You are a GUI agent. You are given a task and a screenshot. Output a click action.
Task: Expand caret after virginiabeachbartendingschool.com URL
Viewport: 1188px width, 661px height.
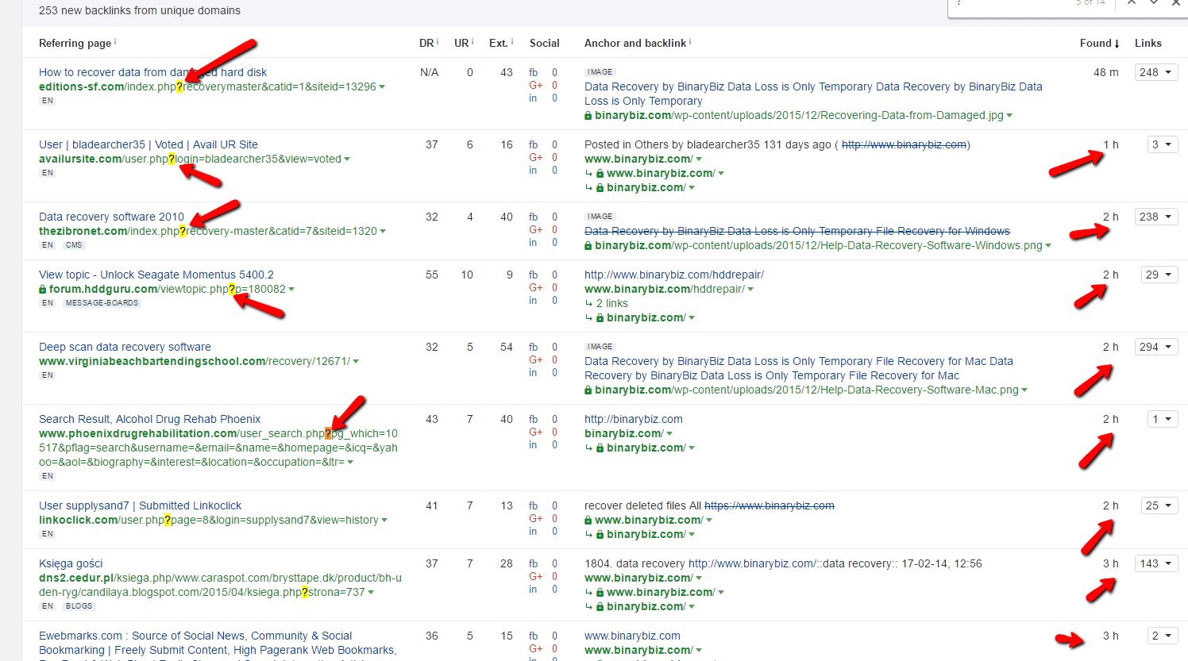point(356,362)
